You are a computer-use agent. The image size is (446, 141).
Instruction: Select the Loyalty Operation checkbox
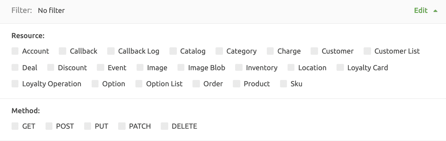click(x=15, y=84)
